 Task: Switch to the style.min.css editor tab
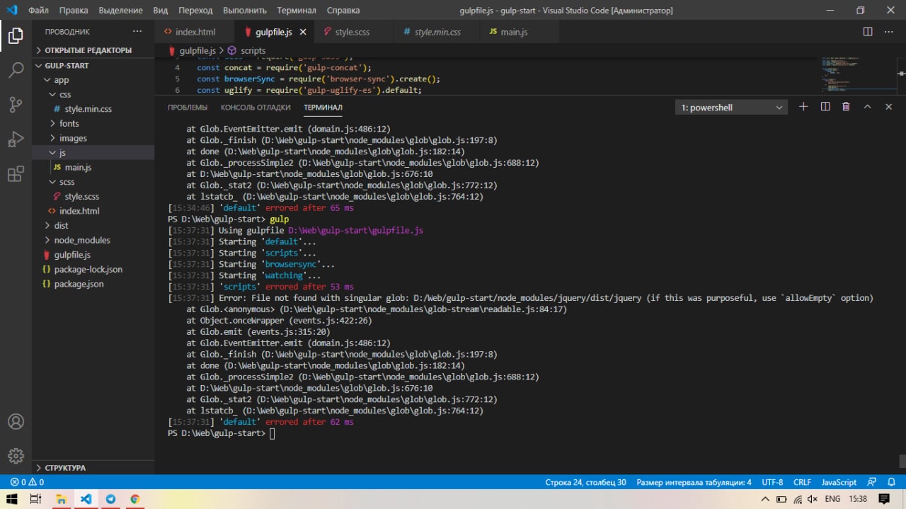(x=437, y=33)
